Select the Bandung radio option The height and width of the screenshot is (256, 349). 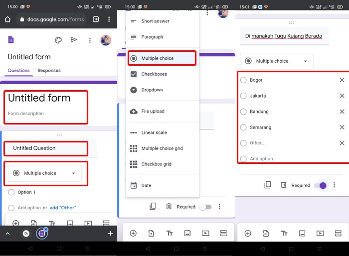click(243, 112)
